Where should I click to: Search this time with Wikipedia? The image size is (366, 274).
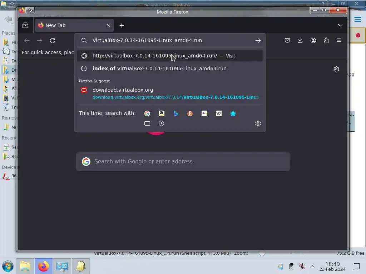click(219, 113)
